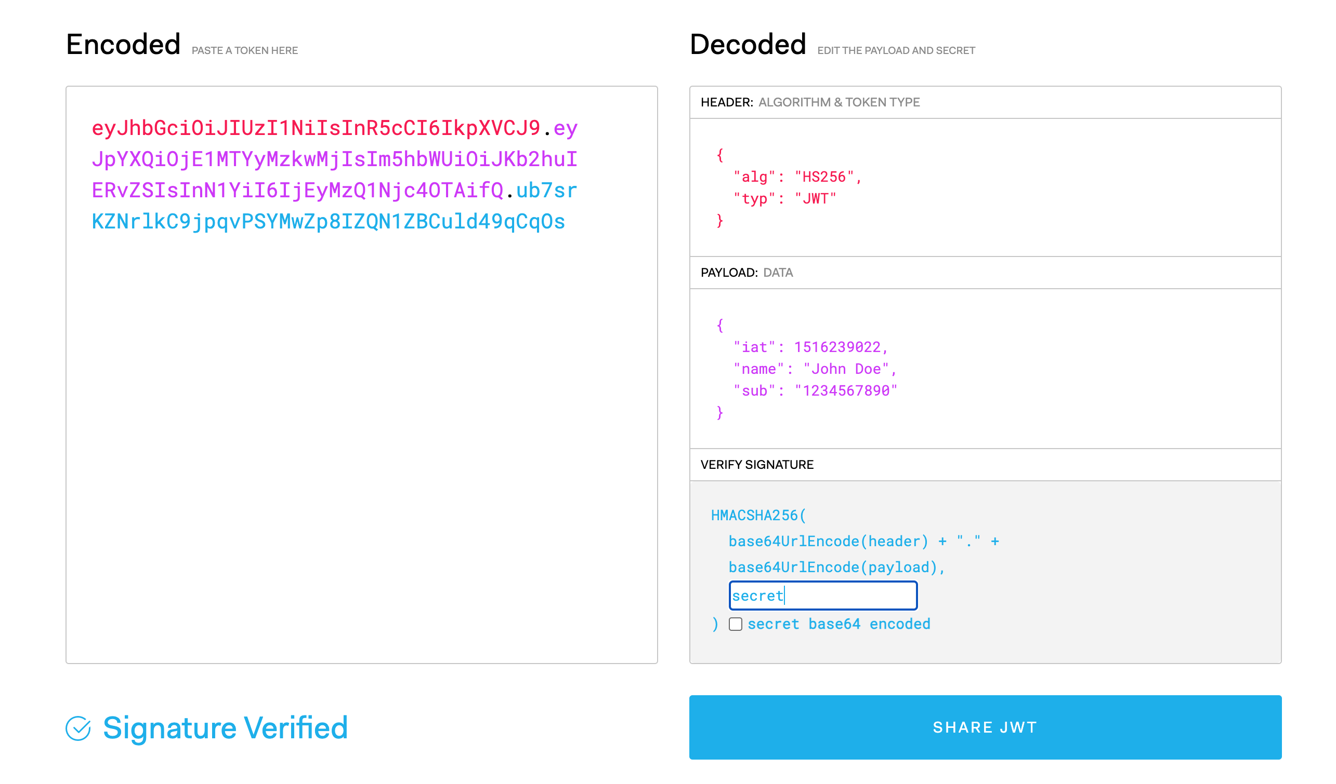Click the purple payload token line starting JpYXQiOjE1

(x=335, y=159)
